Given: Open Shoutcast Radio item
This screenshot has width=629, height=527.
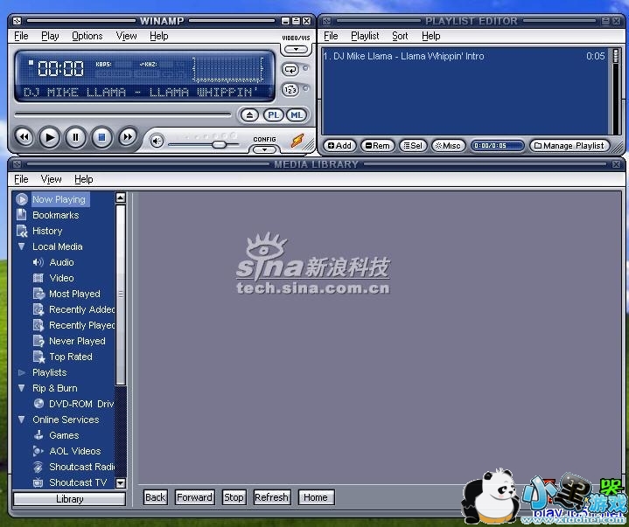Looking at the screenshot, I should (x=82, y=467).
